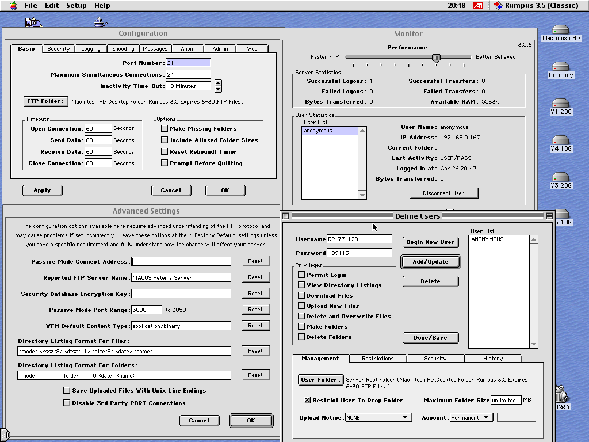Reset the Reported FTP Server Name
The image size is (589, 442).
pos(255,277)
